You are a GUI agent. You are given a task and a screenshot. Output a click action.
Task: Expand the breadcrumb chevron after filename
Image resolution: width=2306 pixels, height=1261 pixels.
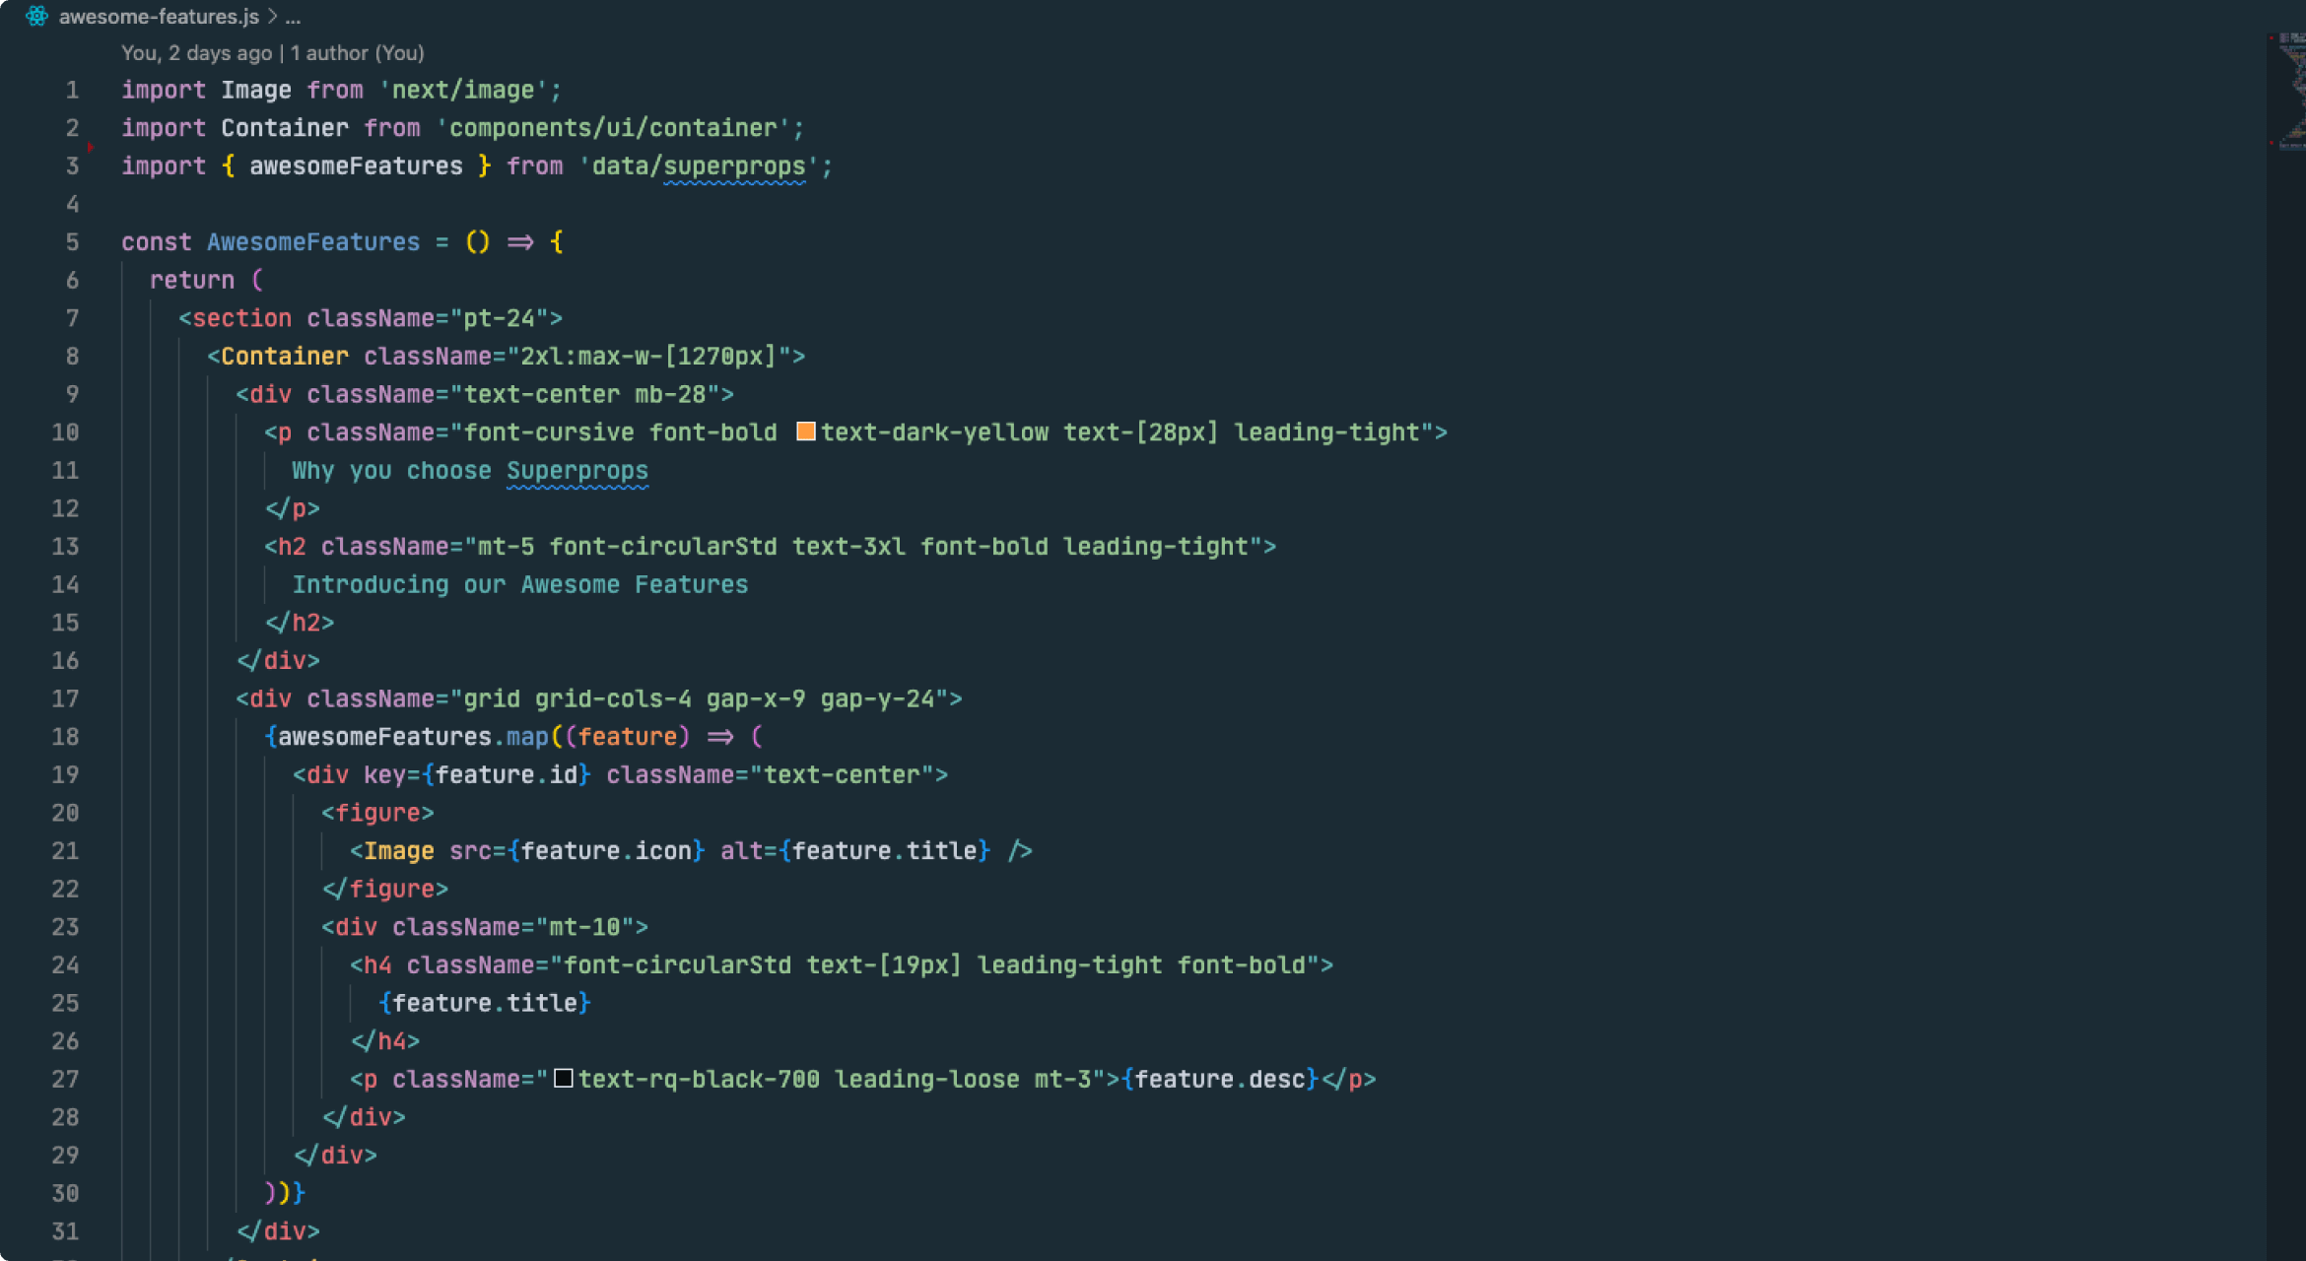pos(273,16)
